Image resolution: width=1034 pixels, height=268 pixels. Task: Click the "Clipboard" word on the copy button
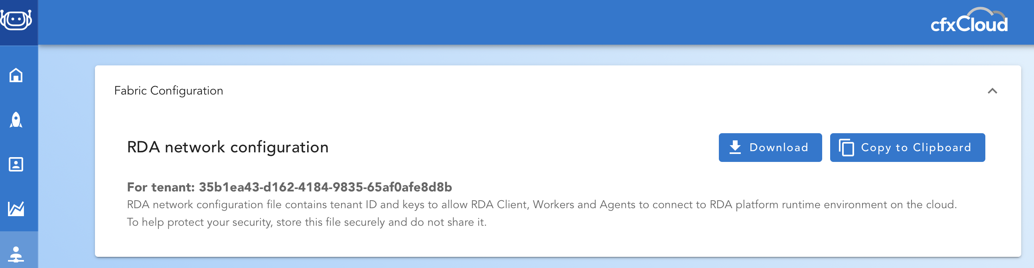click(x=942, y=147)
